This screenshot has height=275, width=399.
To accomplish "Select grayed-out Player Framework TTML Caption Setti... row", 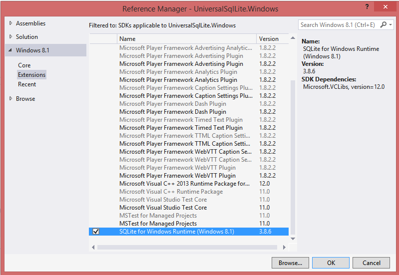I will (x=189, y=136).
